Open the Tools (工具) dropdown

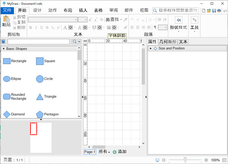195,25
